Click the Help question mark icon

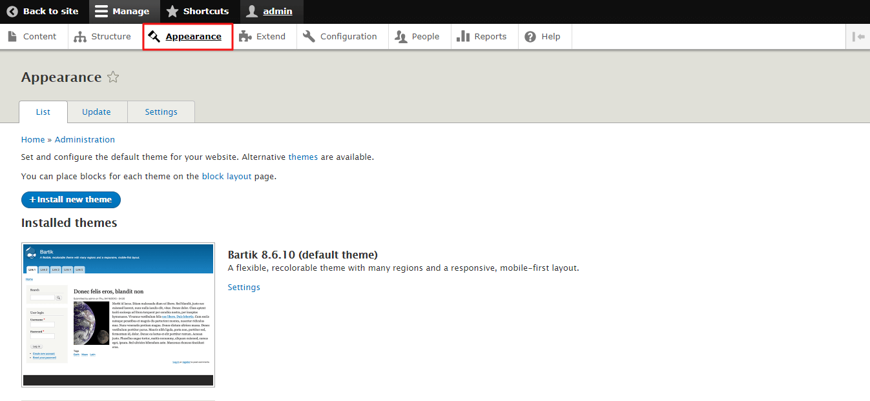[530, 37]
